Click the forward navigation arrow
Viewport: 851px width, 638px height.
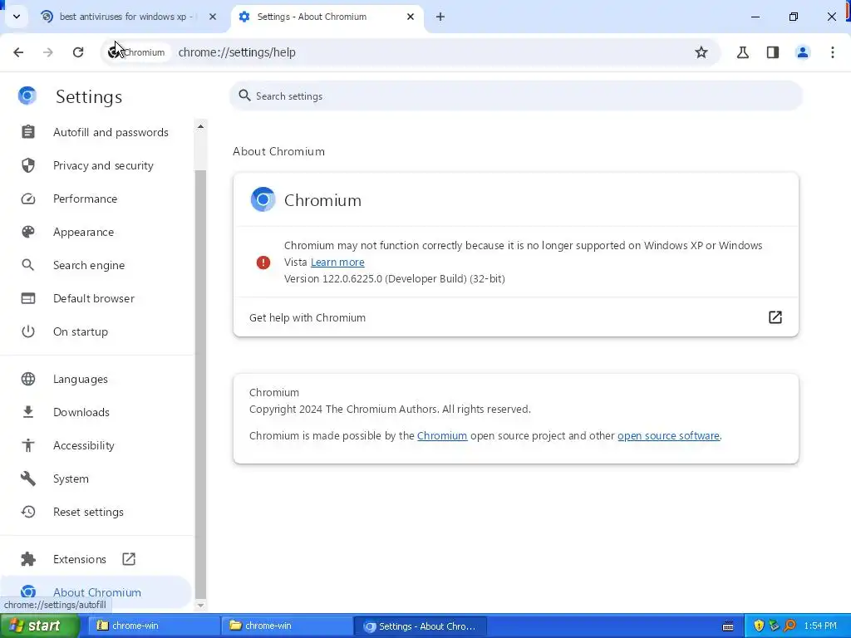[x=48, y=52]
